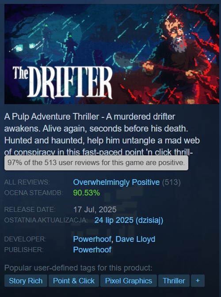Viewport: 221px width, 297px height.
Task: Click The Drifter header capsule image
Action: click(x=112, y=54)
